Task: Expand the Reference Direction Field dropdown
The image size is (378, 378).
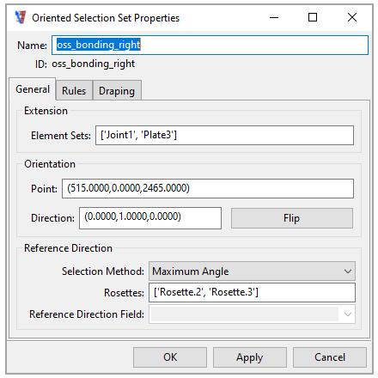Action: (252, 314)
